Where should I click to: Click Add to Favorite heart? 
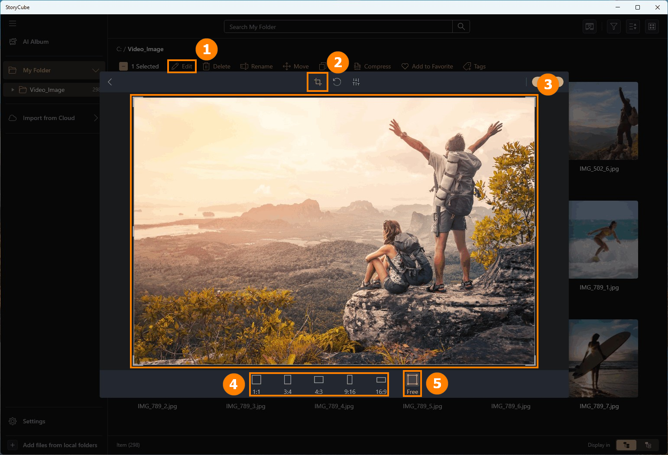point(427,66)
